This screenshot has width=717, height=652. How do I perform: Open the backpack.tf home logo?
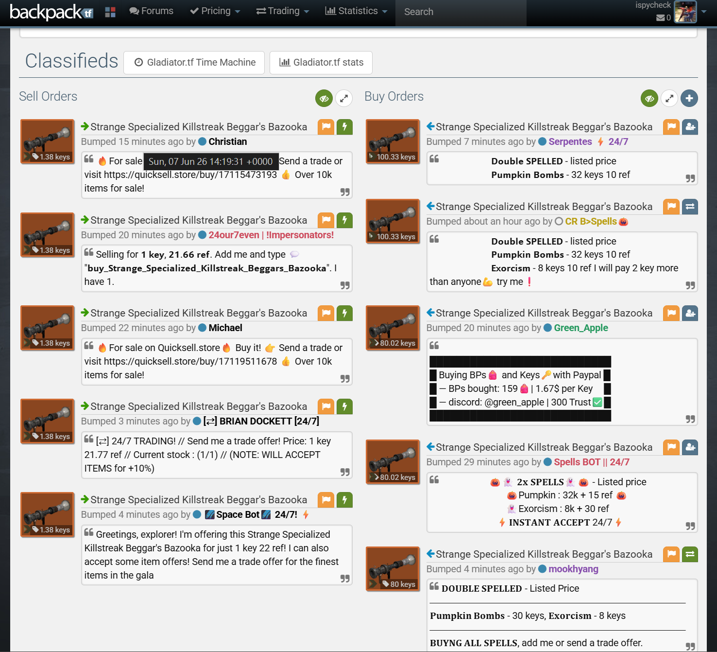click(51, 12)
